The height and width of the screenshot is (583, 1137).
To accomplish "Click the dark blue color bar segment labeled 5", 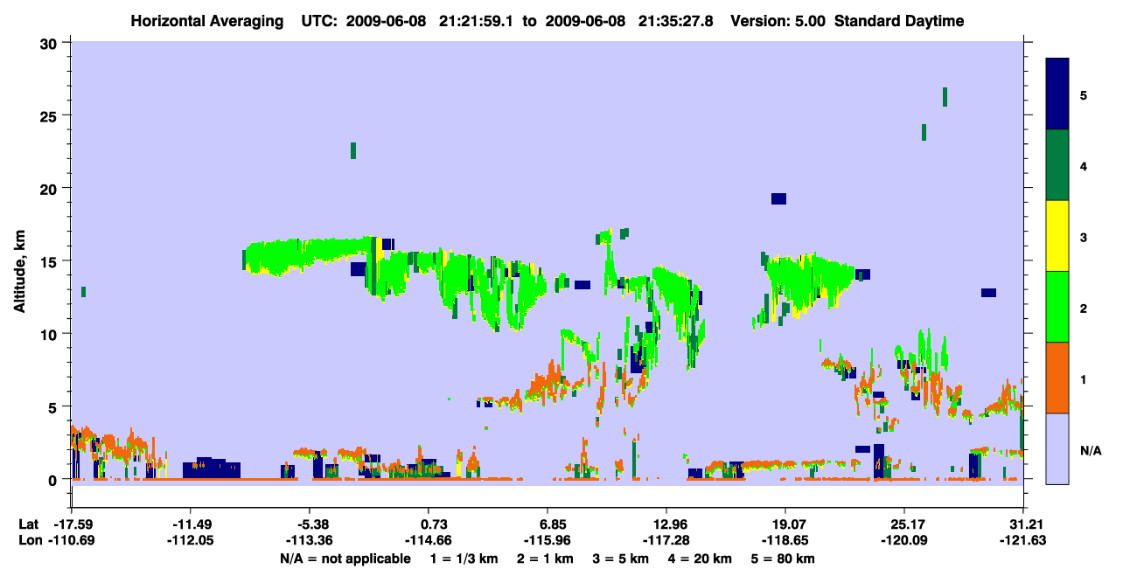I will [x=1057, y=94].
